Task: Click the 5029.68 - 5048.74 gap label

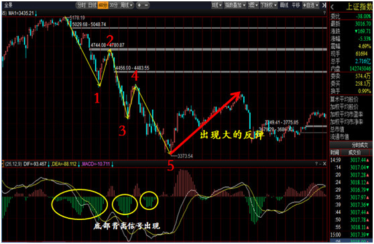Action: pos(89,24)
